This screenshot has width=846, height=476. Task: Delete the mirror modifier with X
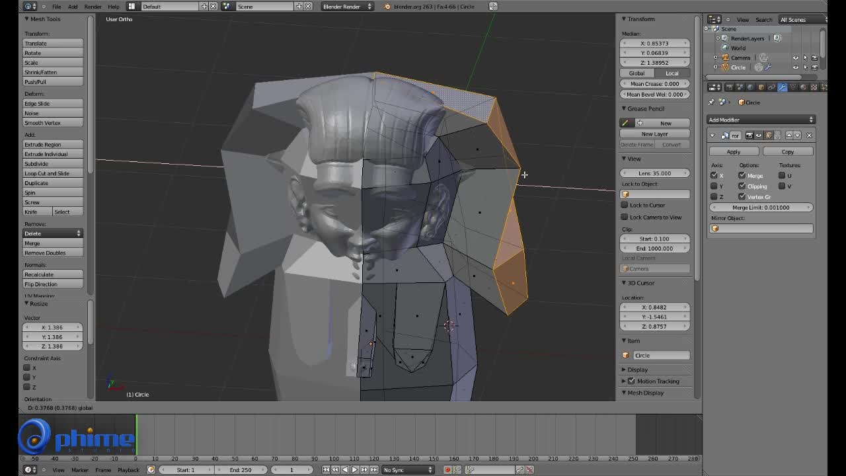coord(809,136)
